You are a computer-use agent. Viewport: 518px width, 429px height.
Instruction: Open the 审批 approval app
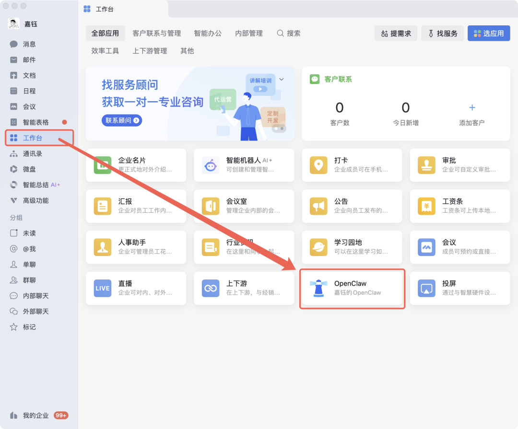[459, 165]
